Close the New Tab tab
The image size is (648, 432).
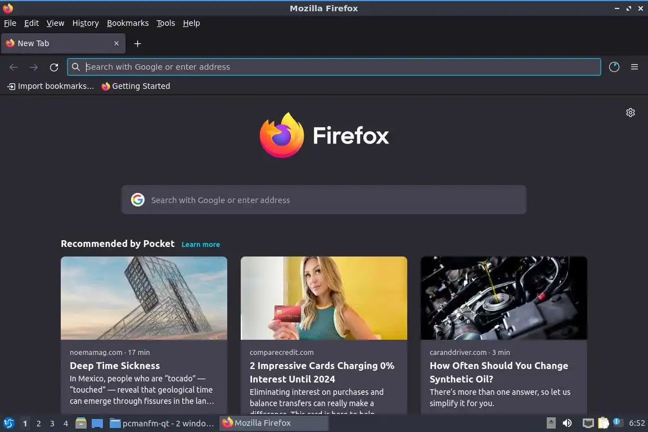click(x=116, y=43)
